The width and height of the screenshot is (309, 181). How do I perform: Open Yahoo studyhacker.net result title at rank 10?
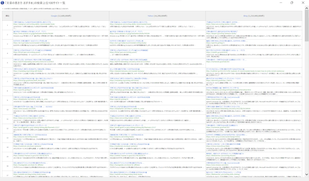[123, 107]
